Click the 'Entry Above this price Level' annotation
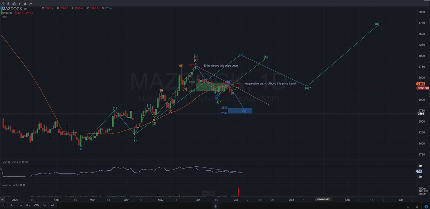Screen dimensions: 430x209 (x=221, y=66)
